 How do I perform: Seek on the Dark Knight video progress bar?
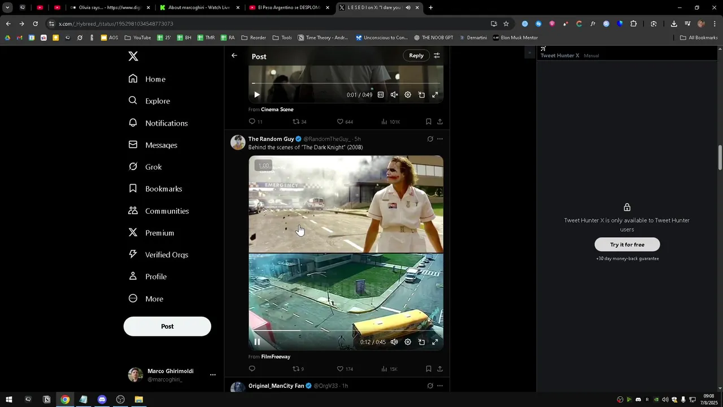[346, 330]
